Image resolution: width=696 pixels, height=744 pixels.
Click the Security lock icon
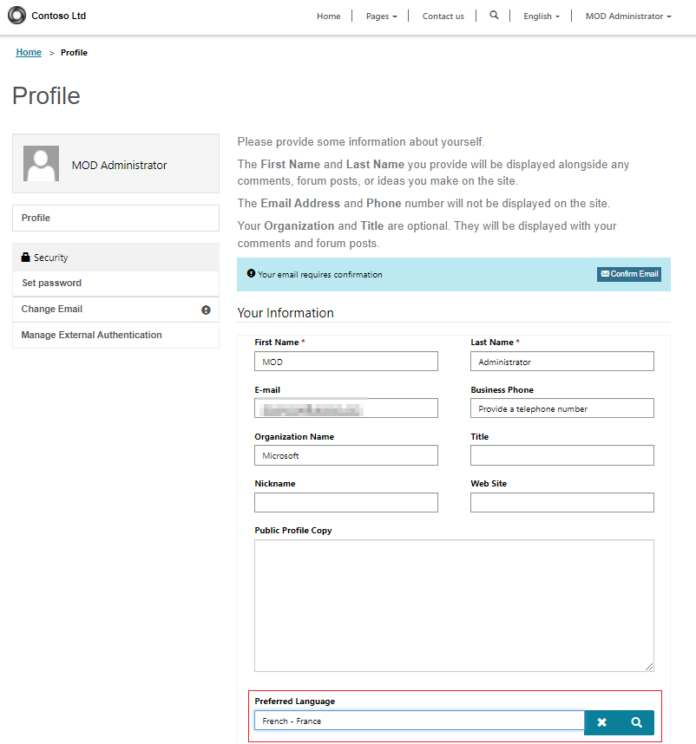pos(26,258)
